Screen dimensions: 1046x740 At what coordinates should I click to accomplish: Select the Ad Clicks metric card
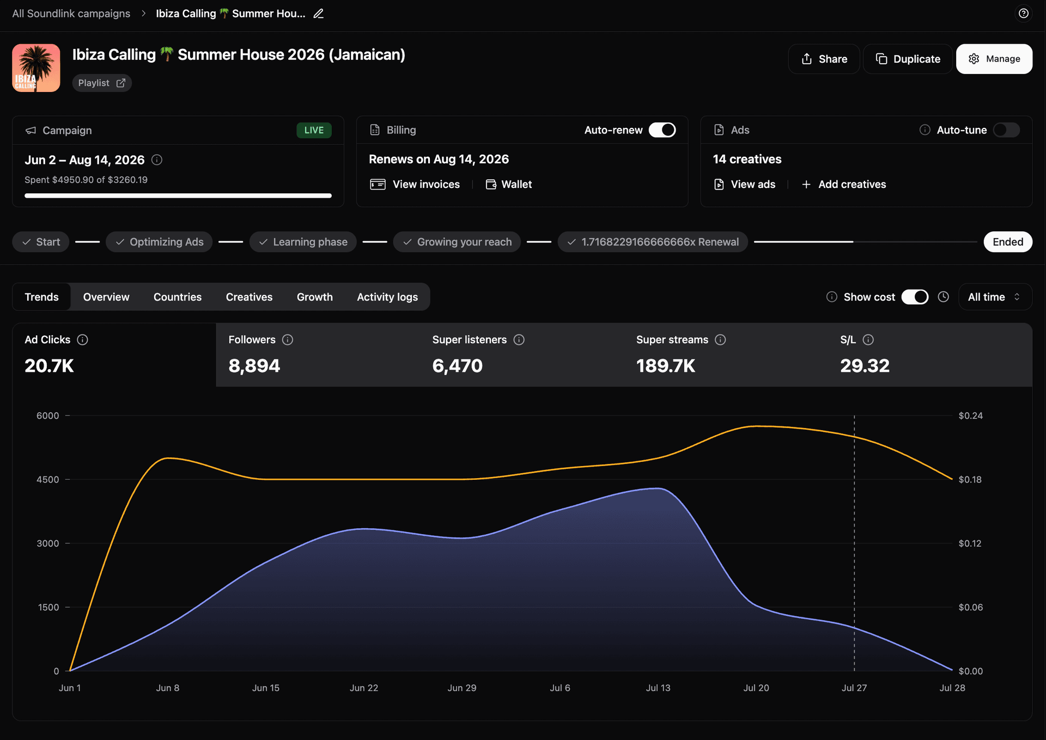(114, 354)
